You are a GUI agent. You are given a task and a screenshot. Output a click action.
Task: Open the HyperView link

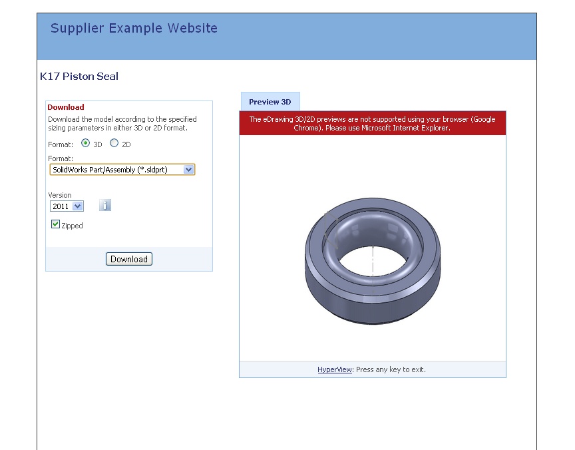pyautogui.click(x=335, y=369)
